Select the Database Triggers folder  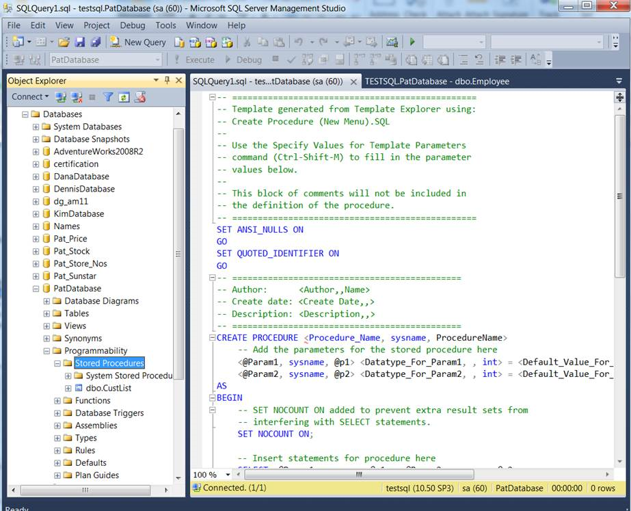point(109,412)
